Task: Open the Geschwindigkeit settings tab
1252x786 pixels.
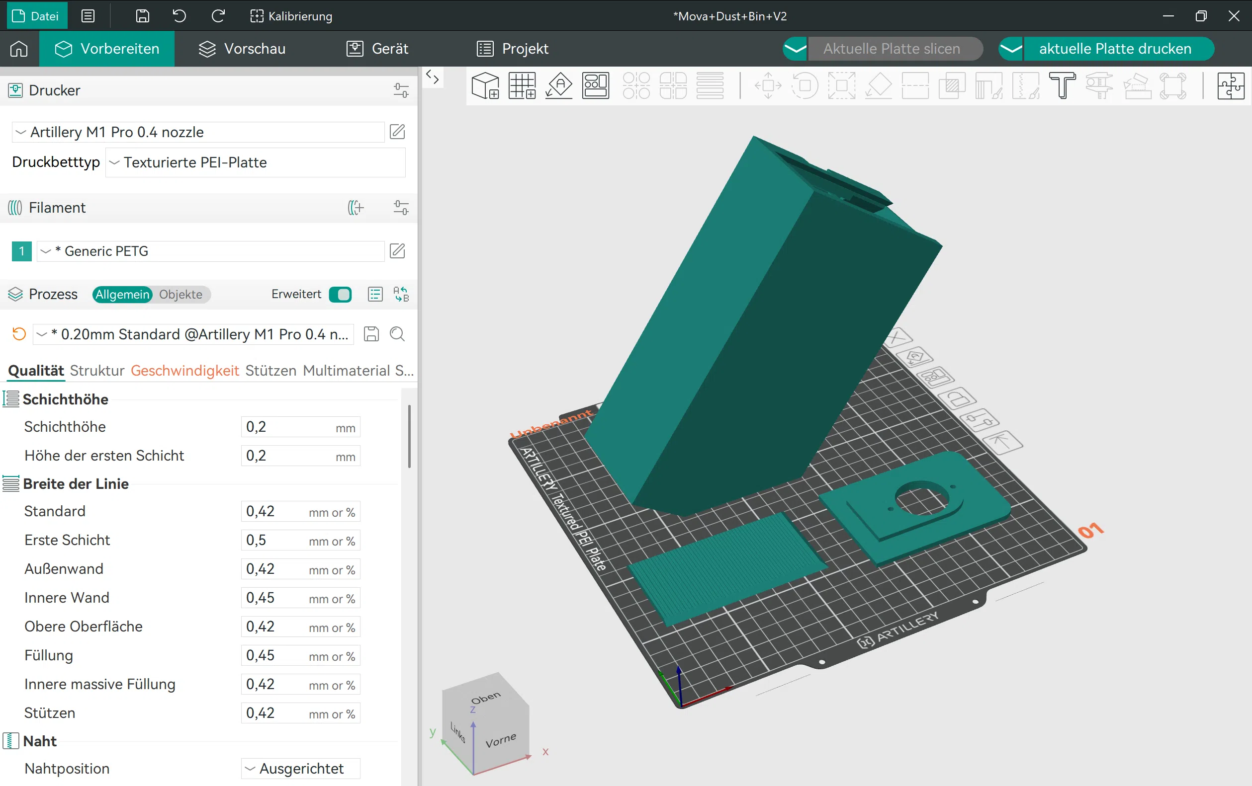Action: 184,371
